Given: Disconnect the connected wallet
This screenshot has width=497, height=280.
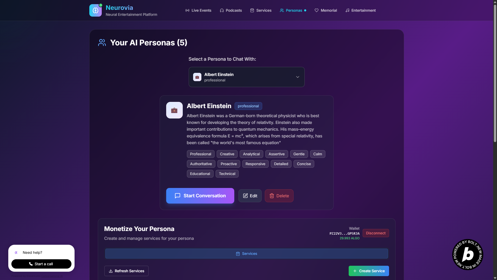Looking at the screenshot, I should [376, 233].
